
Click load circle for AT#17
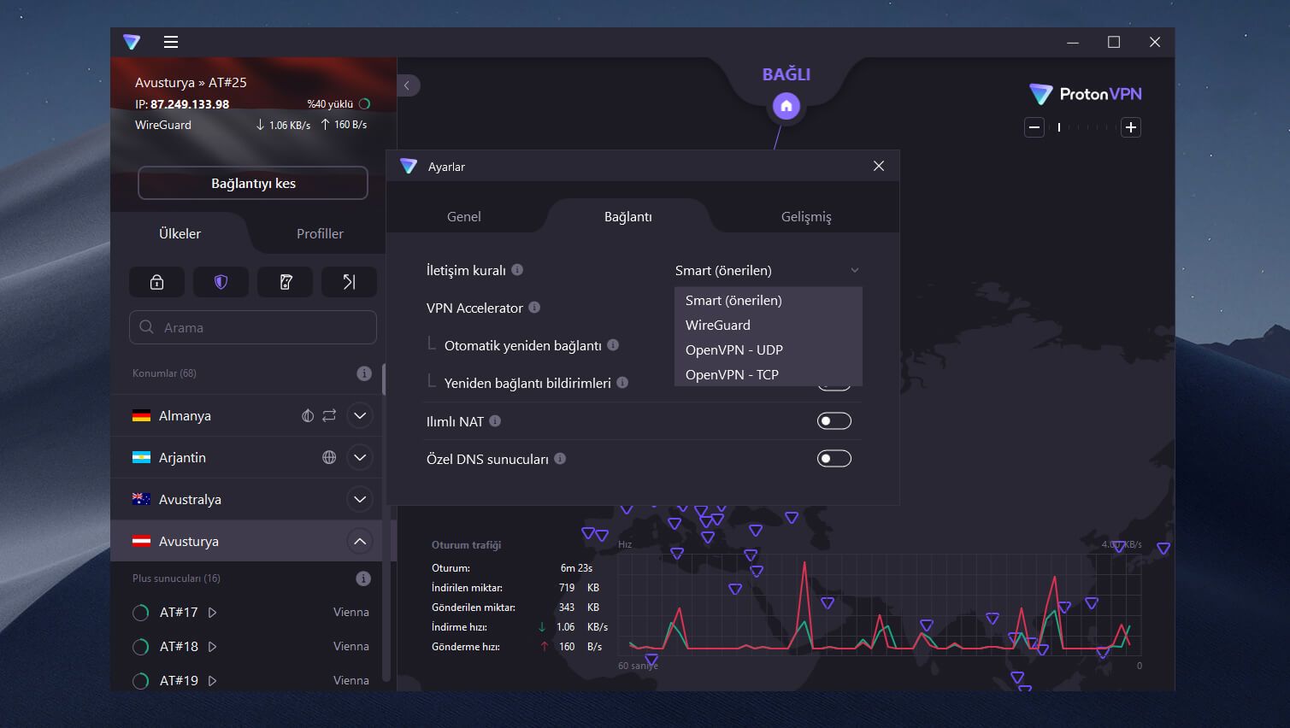click(141, 613)
